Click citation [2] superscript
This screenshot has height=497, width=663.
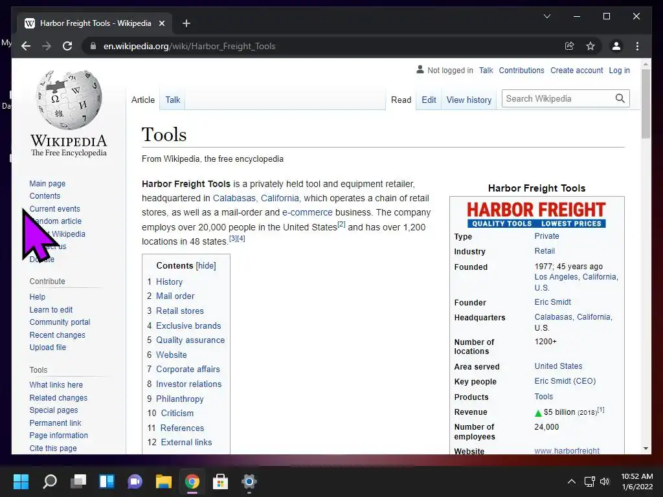pyautogui.click(x=341, y=224)
